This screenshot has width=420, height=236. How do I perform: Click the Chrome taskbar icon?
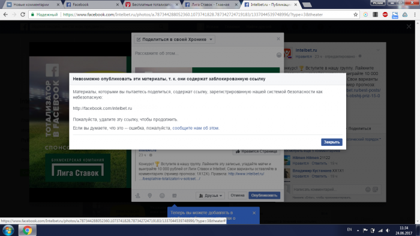pos(27,231)
